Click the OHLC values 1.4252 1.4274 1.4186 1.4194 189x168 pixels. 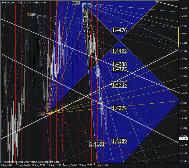point(31,2)
